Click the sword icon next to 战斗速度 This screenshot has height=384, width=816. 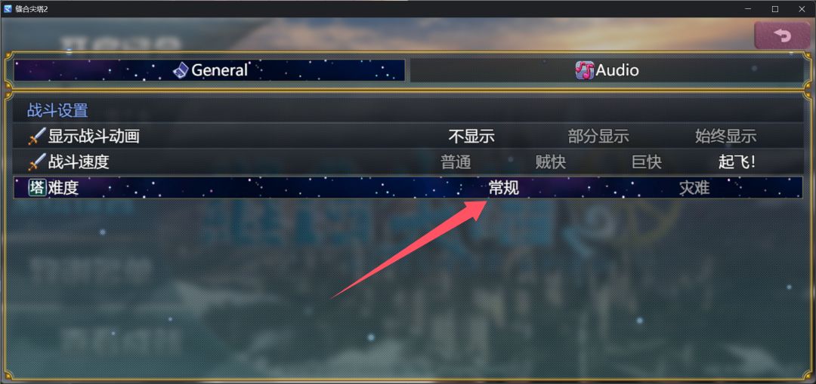click(x=37, y=162)
